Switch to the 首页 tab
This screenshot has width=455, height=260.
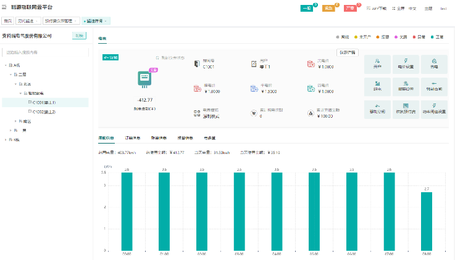(x=7, y=21)
